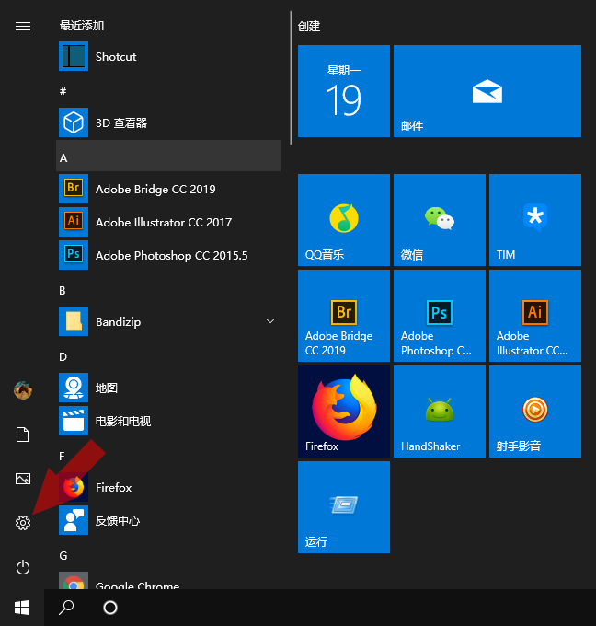Click the 创建 tile group title
The image size is (596, 626).
pyautogui.click(x=309, y=27)
